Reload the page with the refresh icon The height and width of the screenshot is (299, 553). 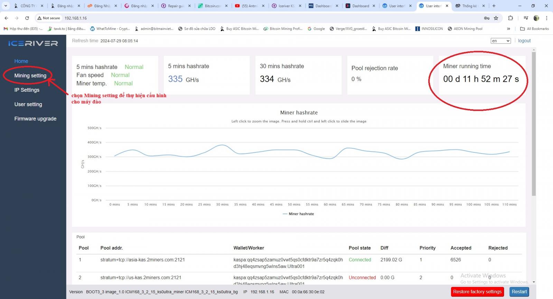pyautogui.click(x=27, y=18)
